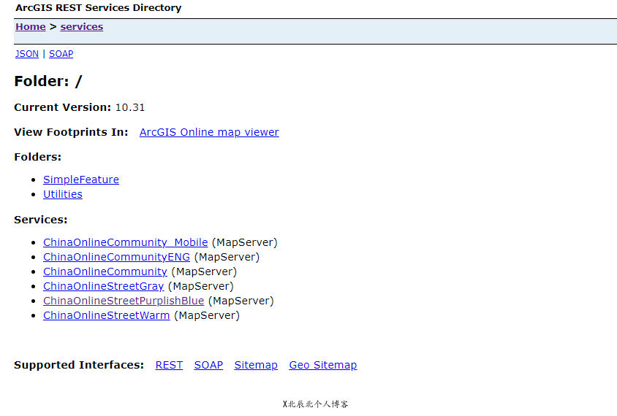The width and height of the screenshot is (617, 416).
Task: Click the Home breadcrumb link
Action: point(30,27)
